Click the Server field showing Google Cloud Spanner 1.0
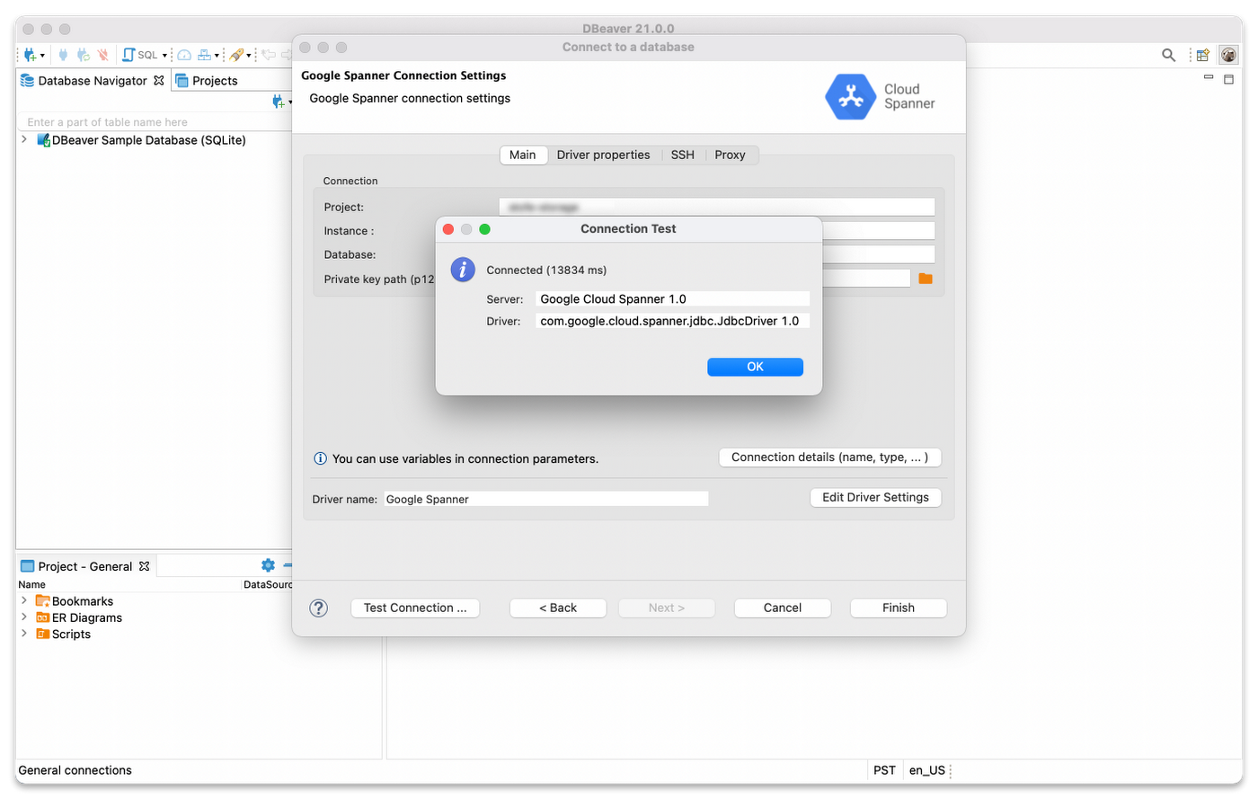1258x799 pixels. 672,299
